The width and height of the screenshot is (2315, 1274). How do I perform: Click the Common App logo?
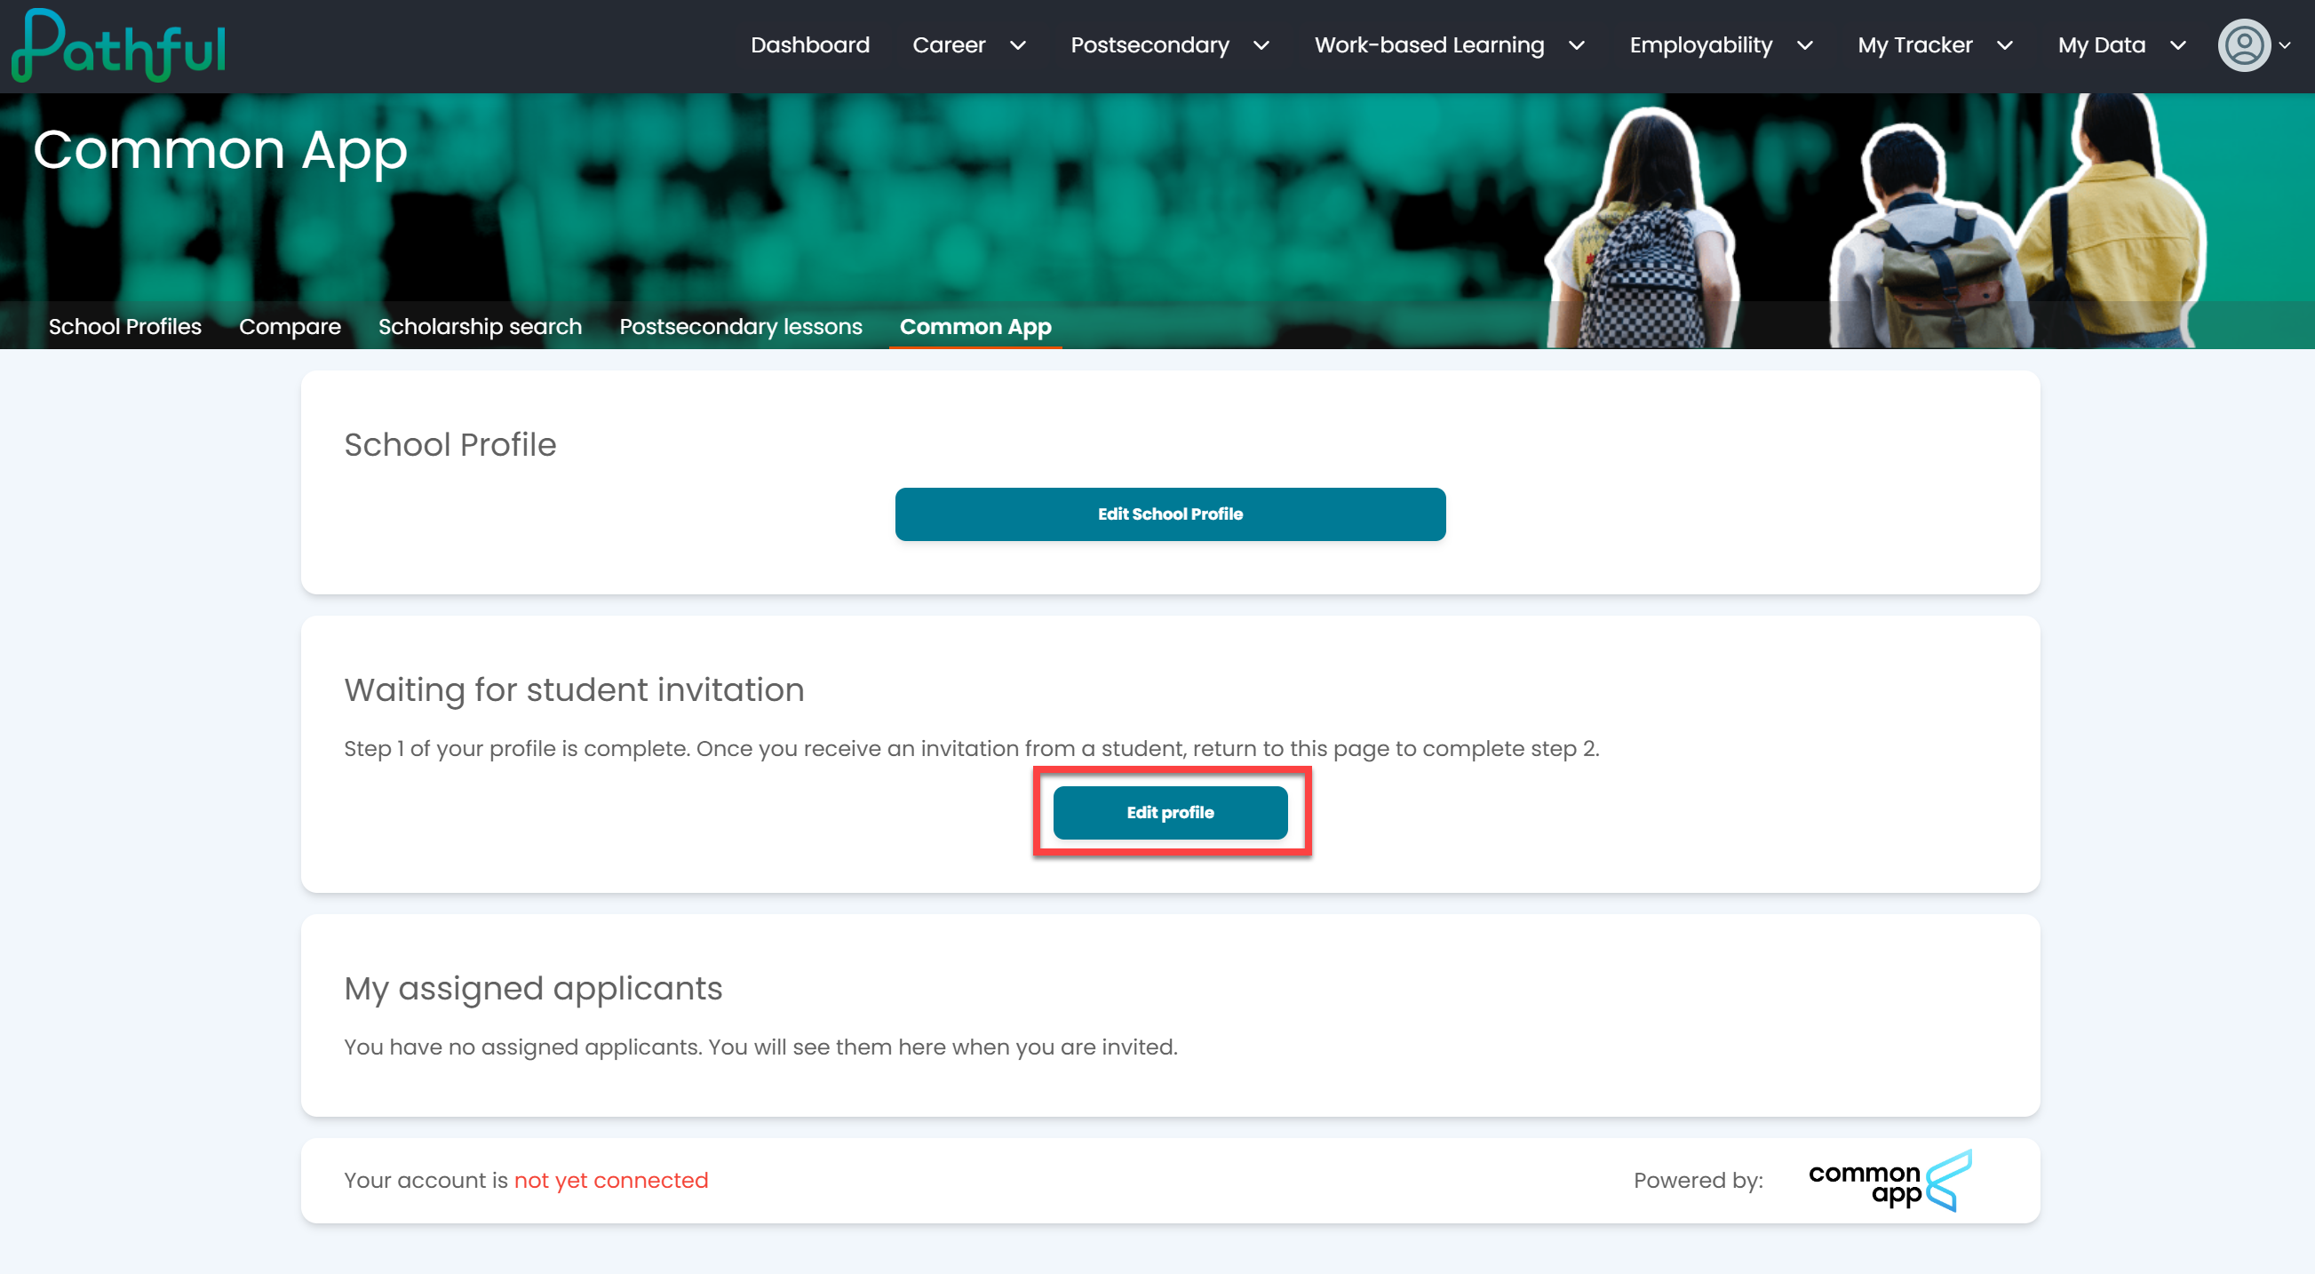click(x=1889, y=1181)
